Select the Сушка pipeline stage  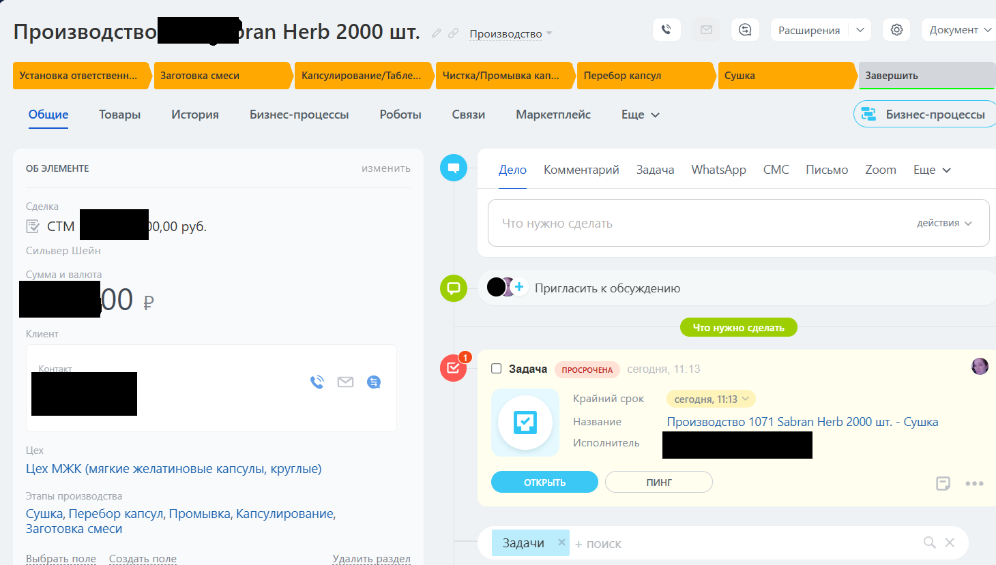pyautogui.click(x=785, y=76)
